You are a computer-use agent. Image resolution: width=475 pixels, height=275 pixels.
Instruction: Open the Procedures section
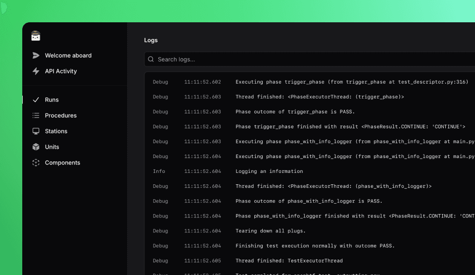60,115
